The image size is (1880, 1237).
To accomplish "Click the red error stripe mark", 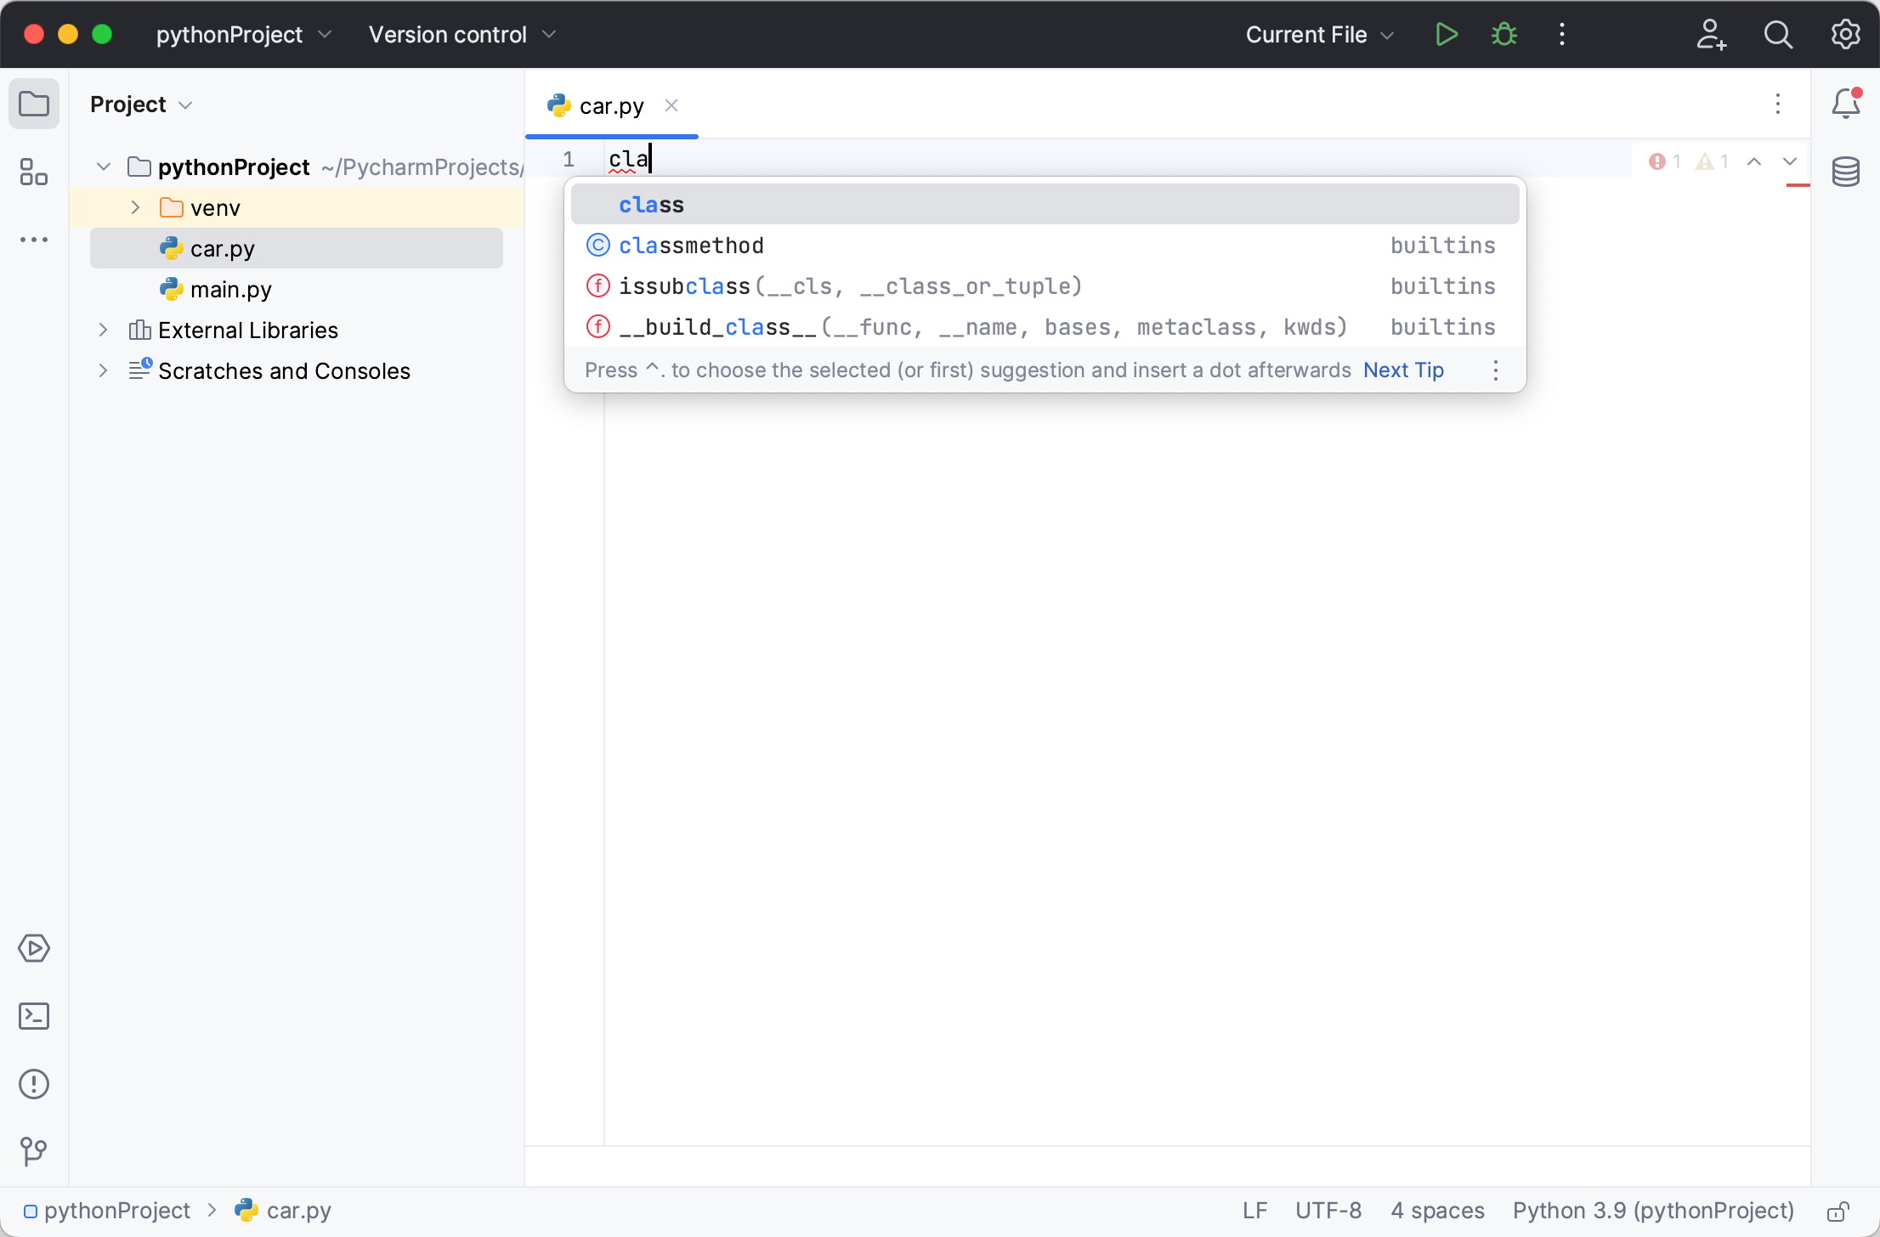I will [x=1798, y=185].
